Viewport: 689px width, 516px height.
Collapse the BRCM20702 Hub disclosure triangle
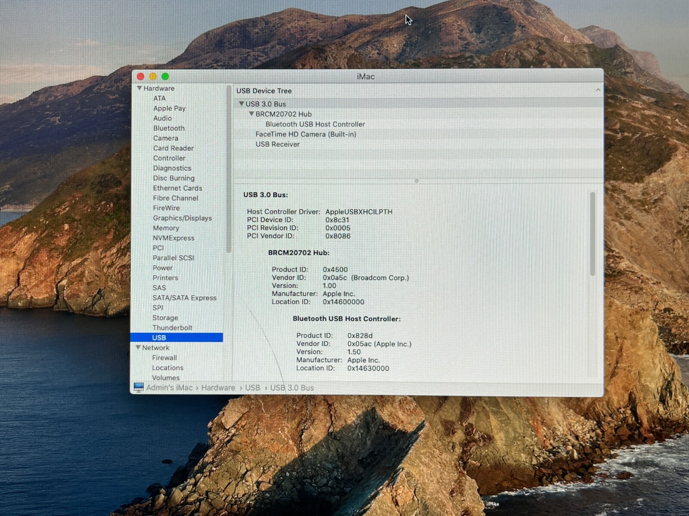click(x=251, y=114)
